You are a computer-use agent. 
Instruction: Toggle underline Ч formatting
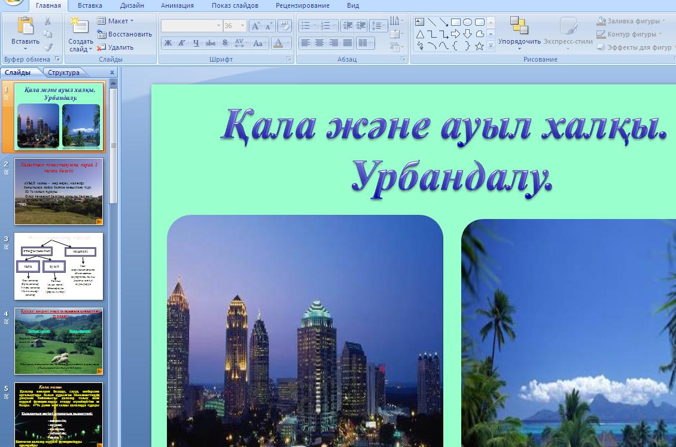pos(196,42)
